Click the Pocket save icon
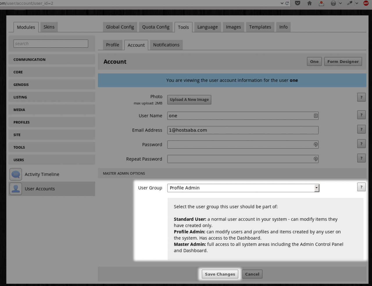Viewport: 372px width, 286px height. click(x=298, y=3)
